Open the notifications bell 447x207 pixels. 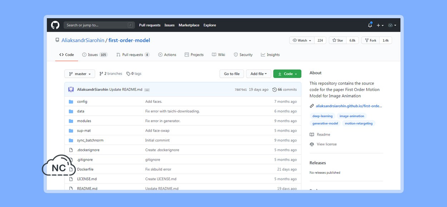(370, 25)
